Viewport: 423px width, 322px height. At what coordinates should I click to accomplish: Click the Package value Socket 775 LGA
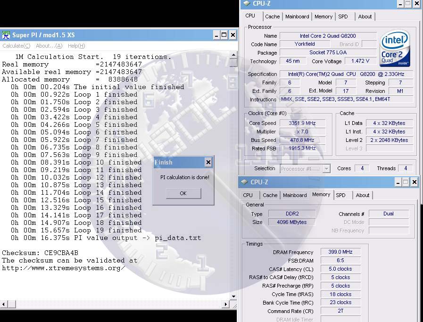(x=328, y=52)
